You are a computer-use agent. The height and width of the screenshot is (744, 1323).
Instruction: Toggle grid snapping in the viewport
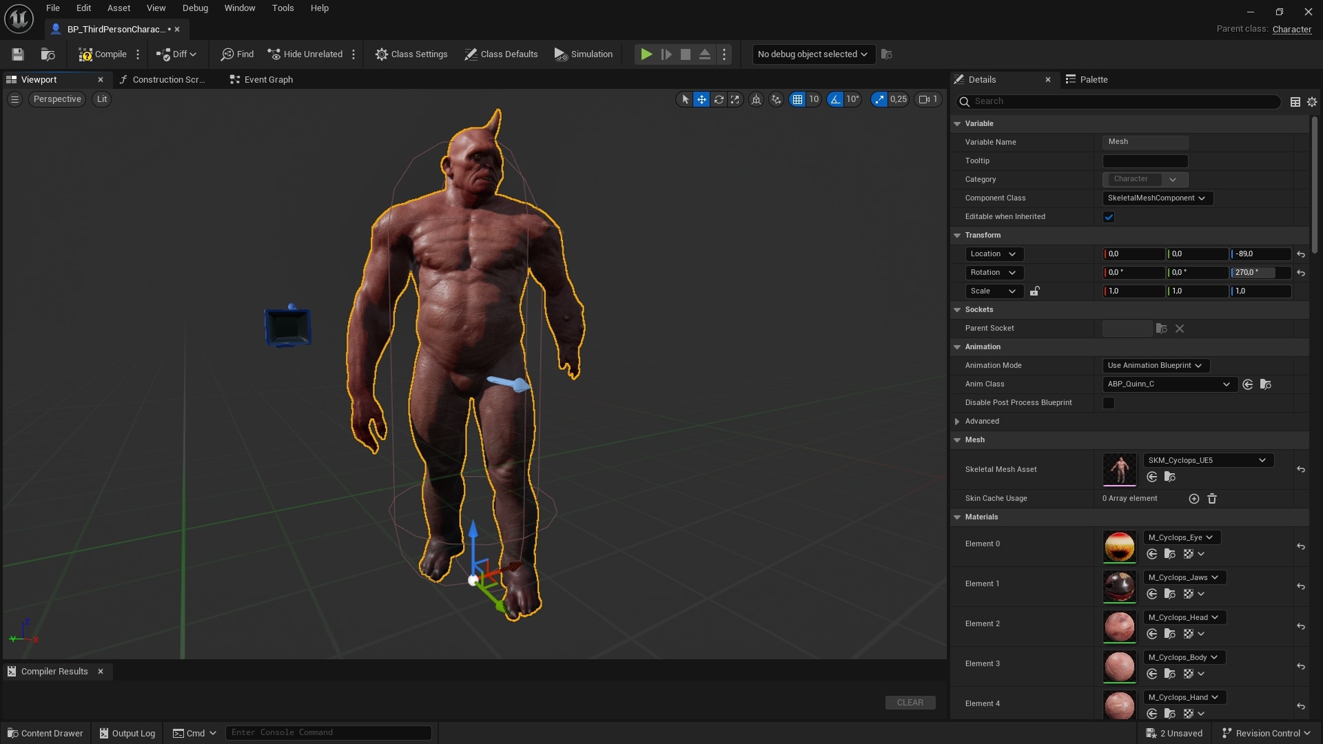(797, 99)
